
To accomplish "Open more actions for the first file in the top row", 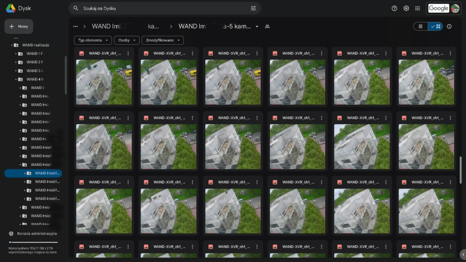I will (x=128, y=54).
